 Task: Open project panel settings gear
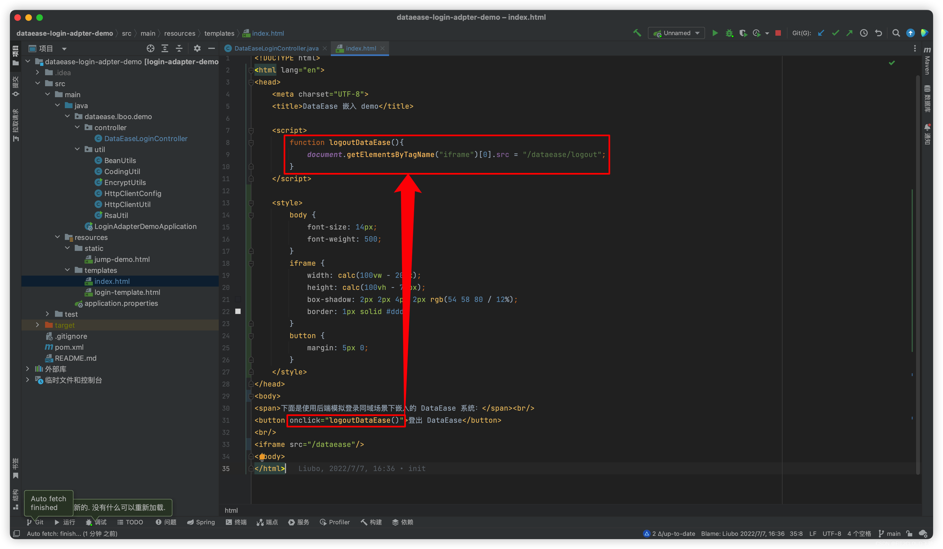pyautogui.click(x=197, y=49)
